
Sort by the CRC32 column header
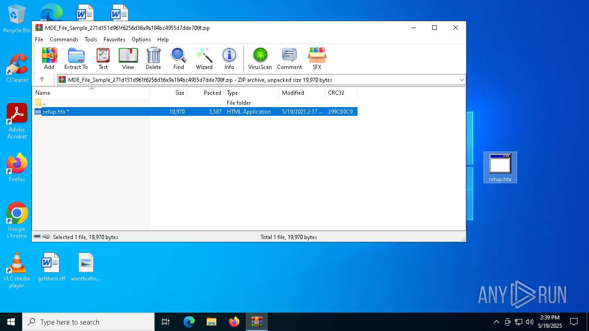341,93
